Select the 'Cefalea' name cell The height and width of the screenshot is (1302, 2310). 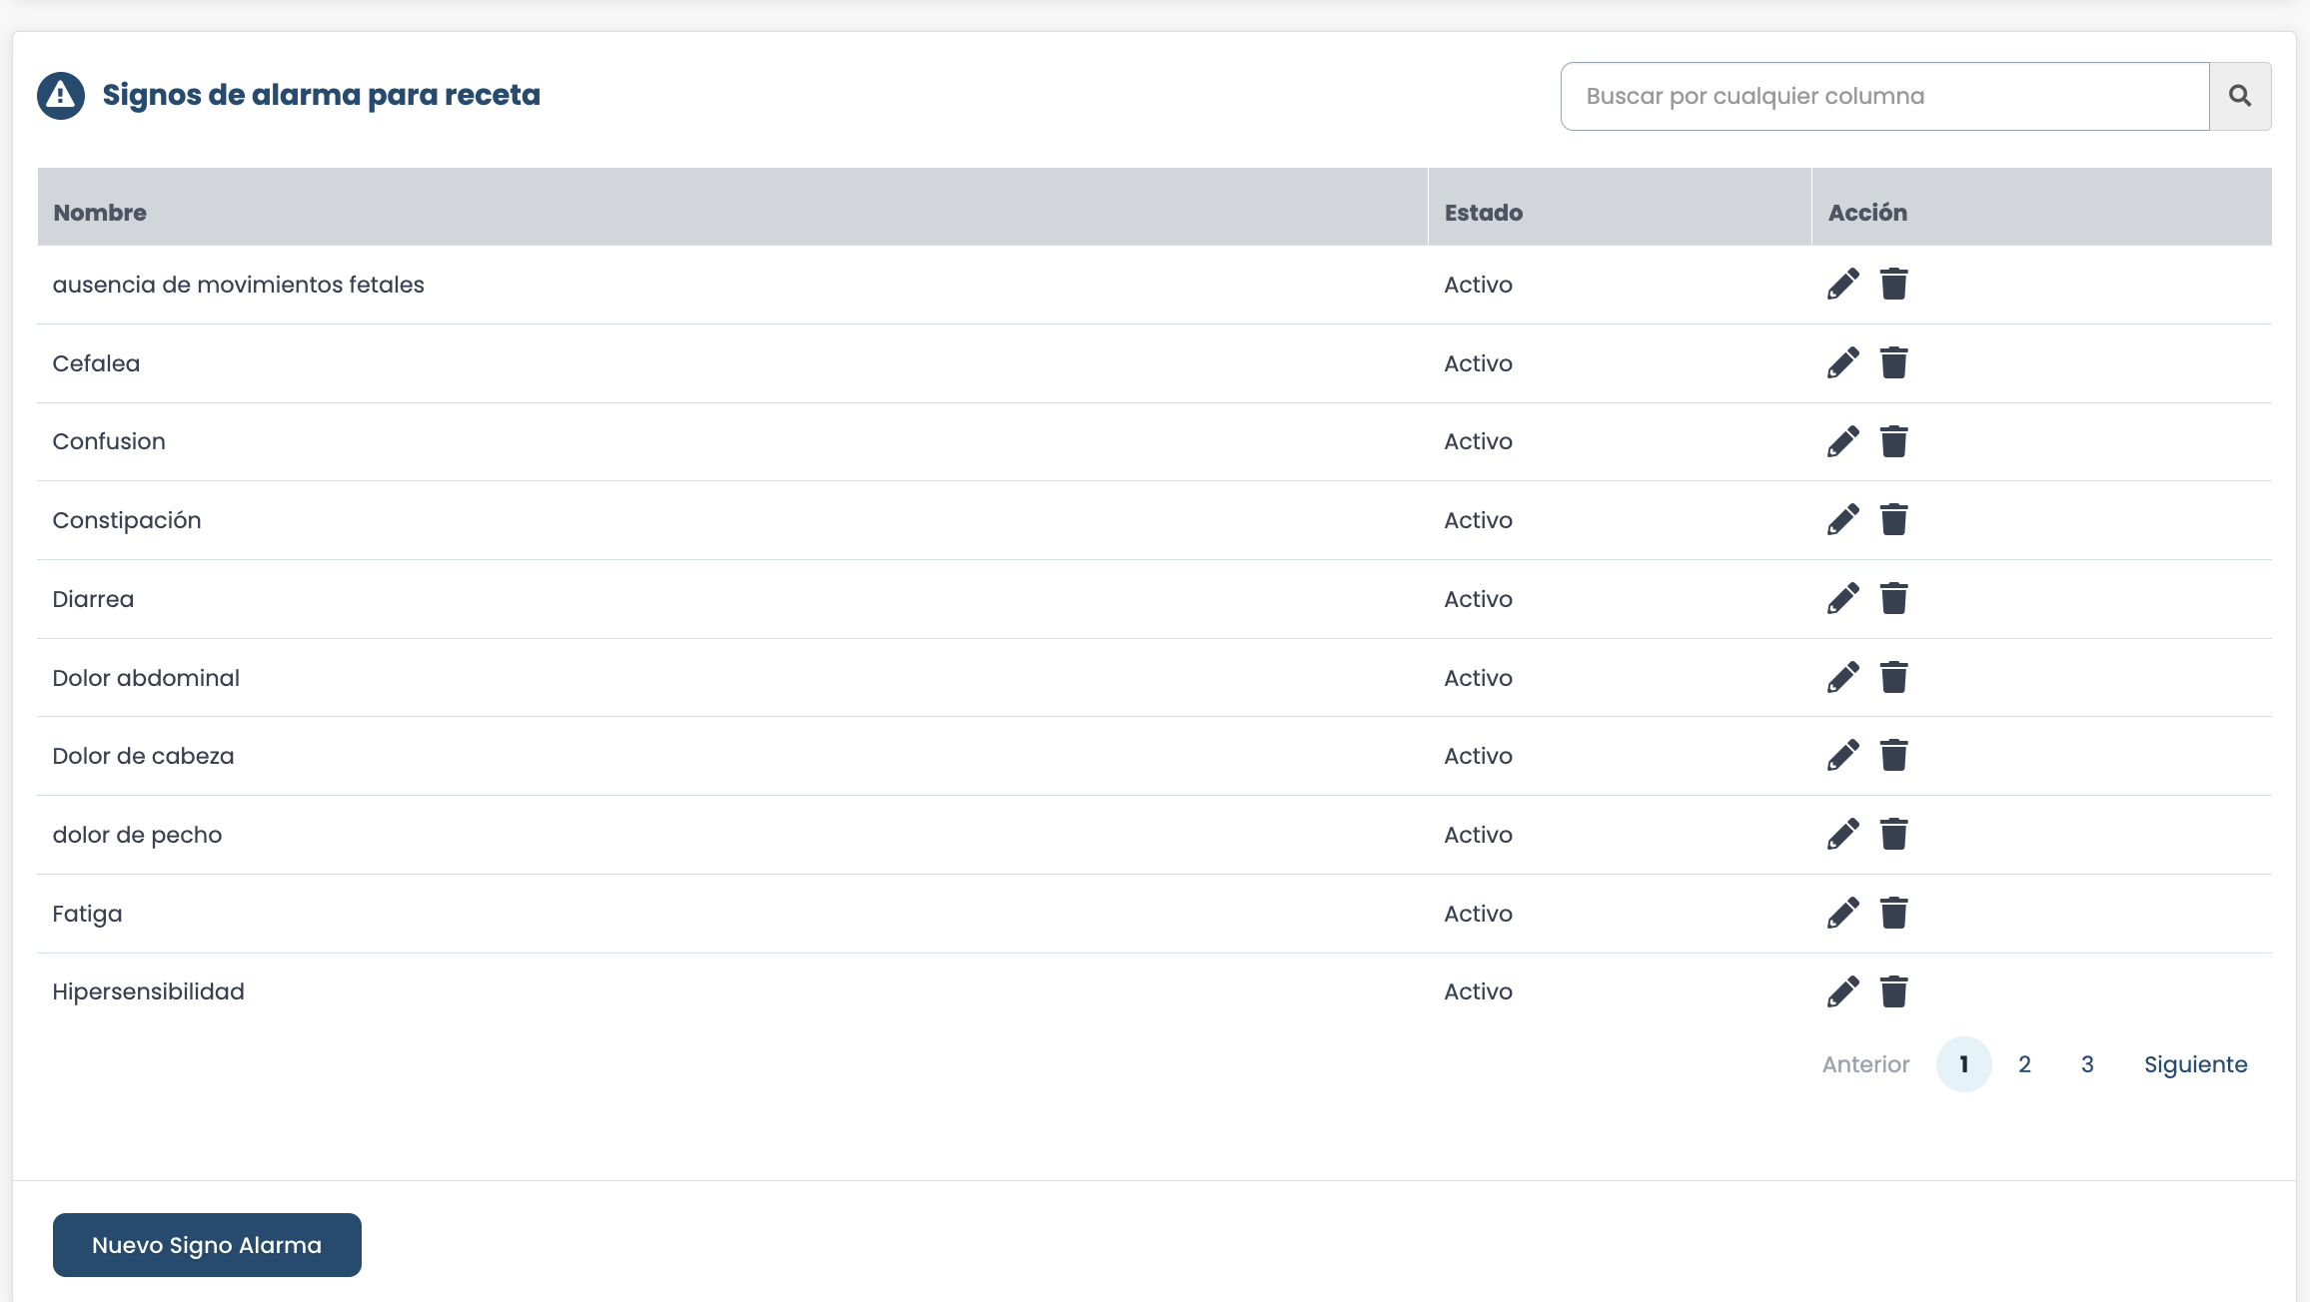[732, 363]
